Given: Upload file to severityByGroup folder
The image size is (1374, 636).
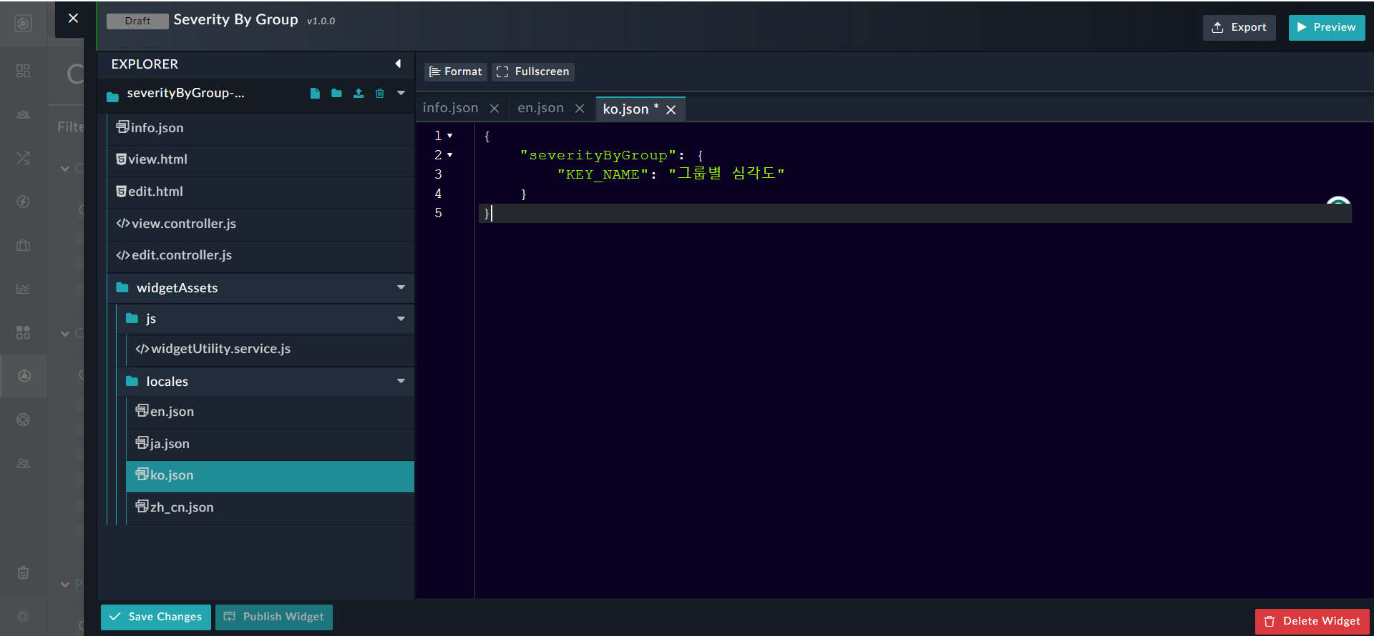Looking at the screenshot, I should click(359, 93).
